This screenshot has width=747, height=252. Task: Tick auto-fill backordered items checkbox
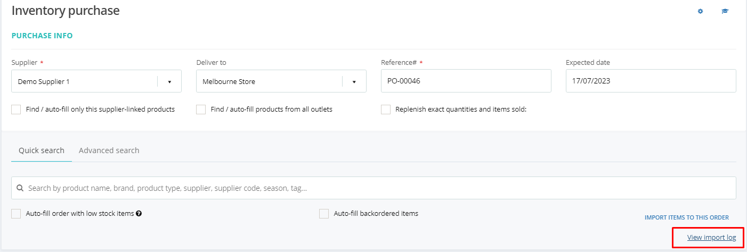pyautogui.click(x=324, y=214)
